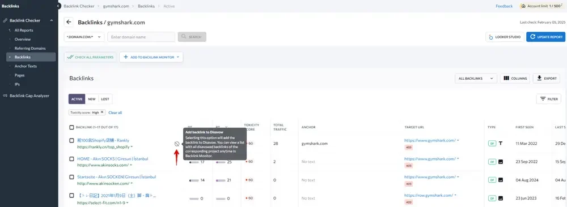
Task: Open Overview in the sidebar
Action: [23, 40]
